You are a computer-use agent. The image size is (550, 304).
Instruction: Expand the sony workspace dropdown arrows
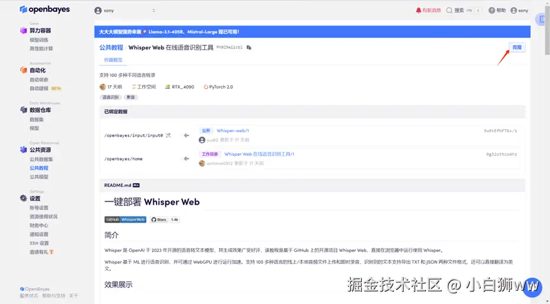click(x=154, y=11)
